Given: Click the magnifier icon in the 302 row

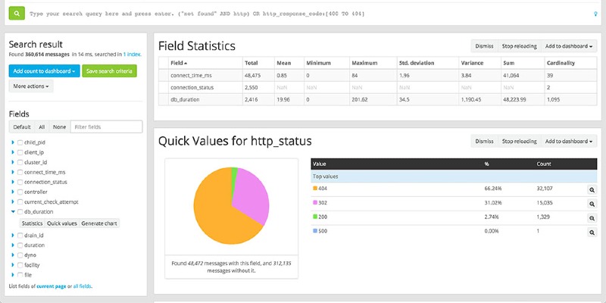Looking at the screenshot, I should pos(592,203).
